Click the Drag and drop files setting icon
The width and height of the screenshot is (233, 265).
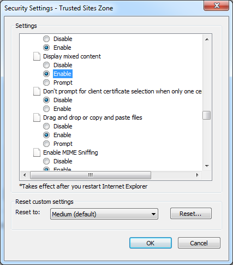[x=37, y=117]
